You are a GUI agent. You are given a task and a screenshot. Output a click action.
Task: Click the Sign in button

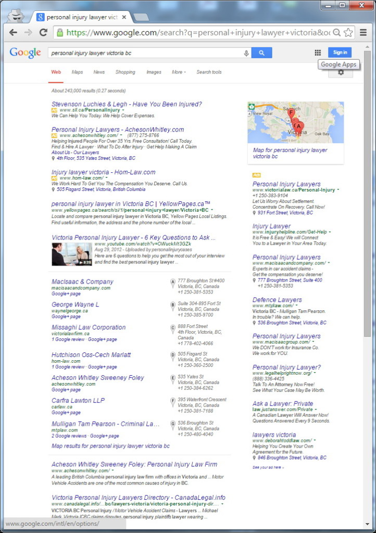tap(340, 53)
